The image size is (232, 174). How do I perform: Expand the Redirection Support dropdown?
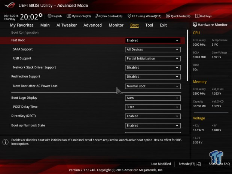(153, 77)
